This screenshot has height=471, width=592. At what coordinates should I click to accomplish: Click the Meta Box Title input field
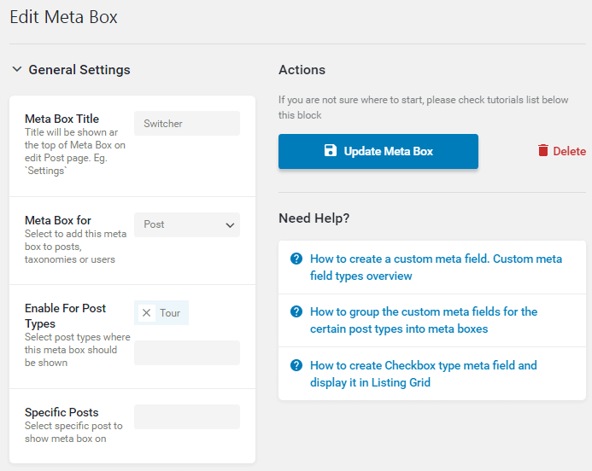click(187, 124)
